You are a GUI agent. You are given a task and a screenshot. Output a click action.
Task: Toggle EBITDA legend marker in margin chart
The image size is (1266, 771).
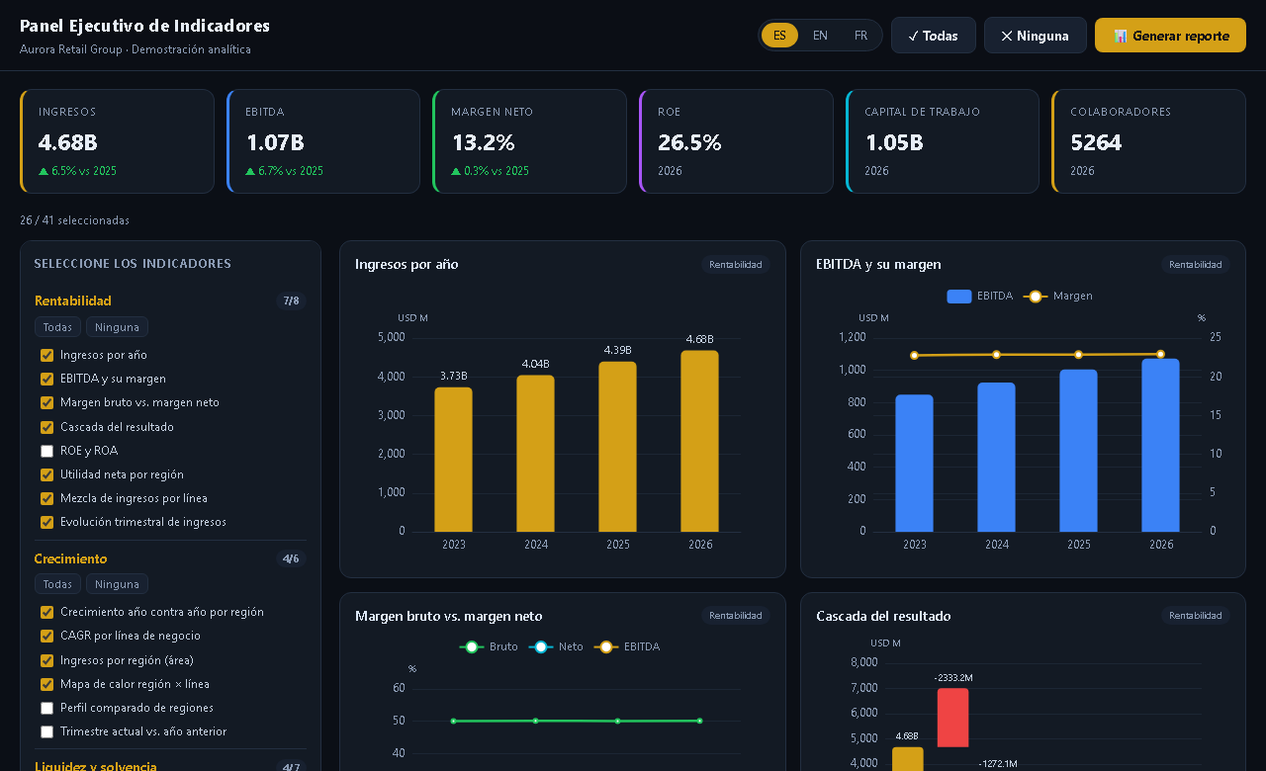(606, 646)
